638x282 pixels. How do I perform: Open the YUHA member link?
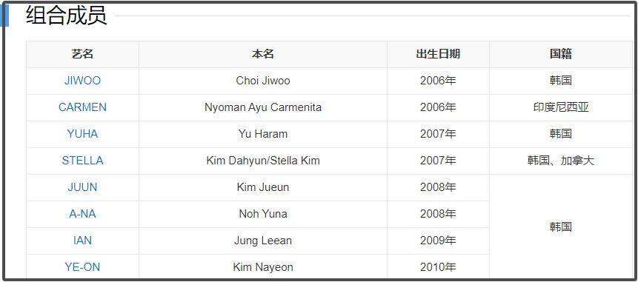pyautogui.click(x=82, y=134)
